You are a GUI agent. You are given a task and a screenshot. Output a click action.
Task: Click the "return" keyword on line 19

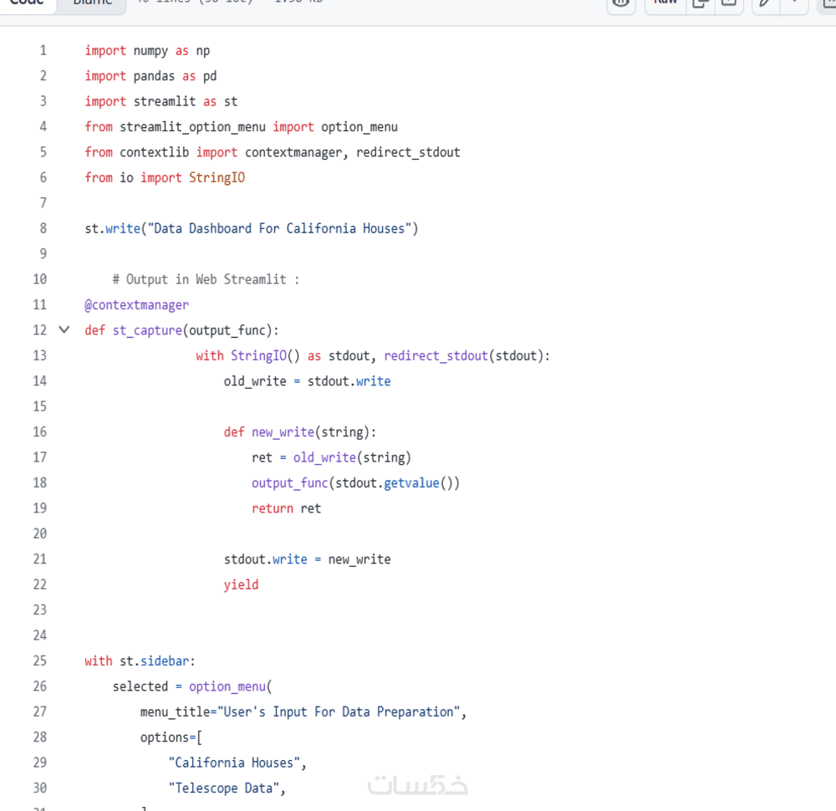pyautogui.click(x=272, y=508)
